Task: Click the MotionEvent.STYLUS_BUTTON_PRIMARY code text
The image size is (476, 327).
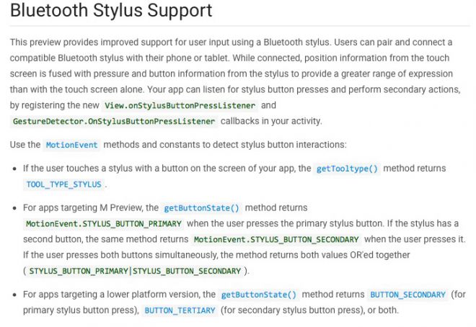Action: pyautogui.click(x=104, y=224)
